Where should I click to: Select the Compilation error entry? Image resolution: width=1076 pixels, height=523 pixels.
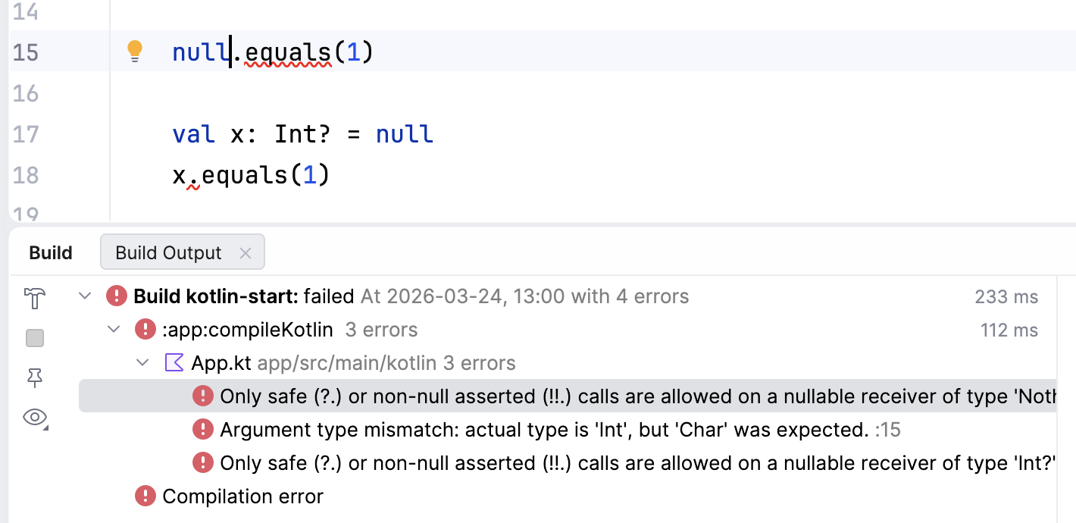pyautogui.click(x=242, y=496)
